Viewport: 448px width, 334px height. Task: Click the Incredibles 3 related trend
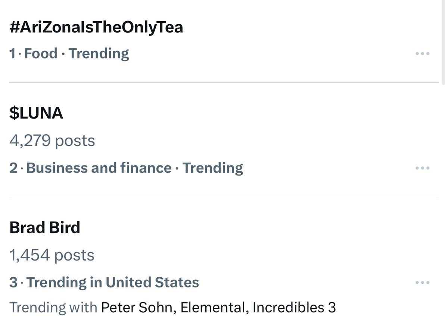pyautogui.click(x=294, y=308)
